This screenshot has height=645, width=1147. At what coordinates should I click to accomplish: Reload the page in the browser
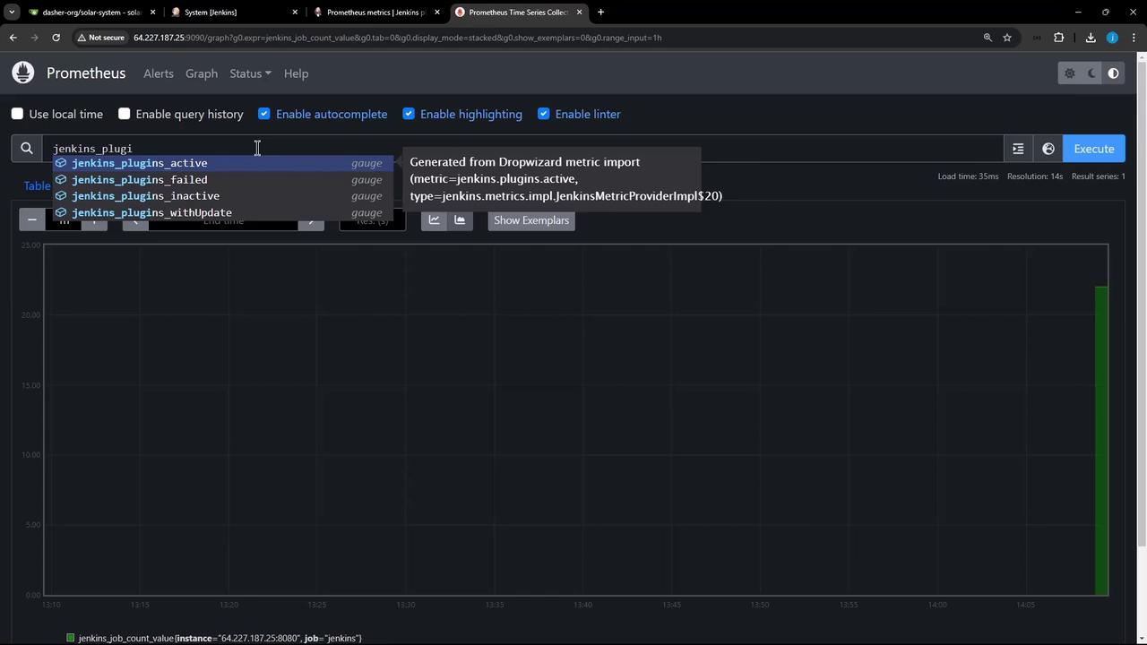point(56,38)
